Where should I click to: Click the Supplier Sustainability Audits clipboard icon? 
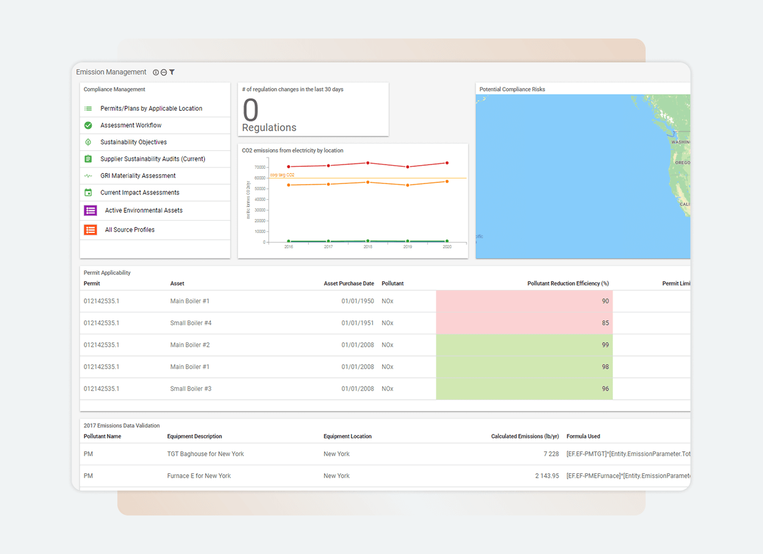point(90,159)
